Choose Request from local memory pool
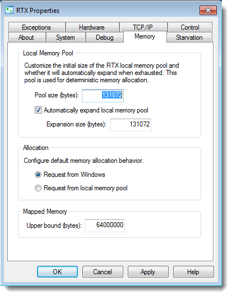This screenshot has width=232, height=296. 38,188
